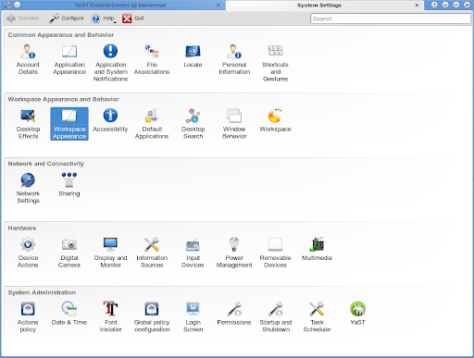474x358 pixels.
Task: Open Network Settings module
Action: click(x=28, y=188)
